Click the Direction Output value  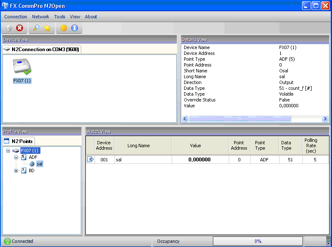coord(286,82)
